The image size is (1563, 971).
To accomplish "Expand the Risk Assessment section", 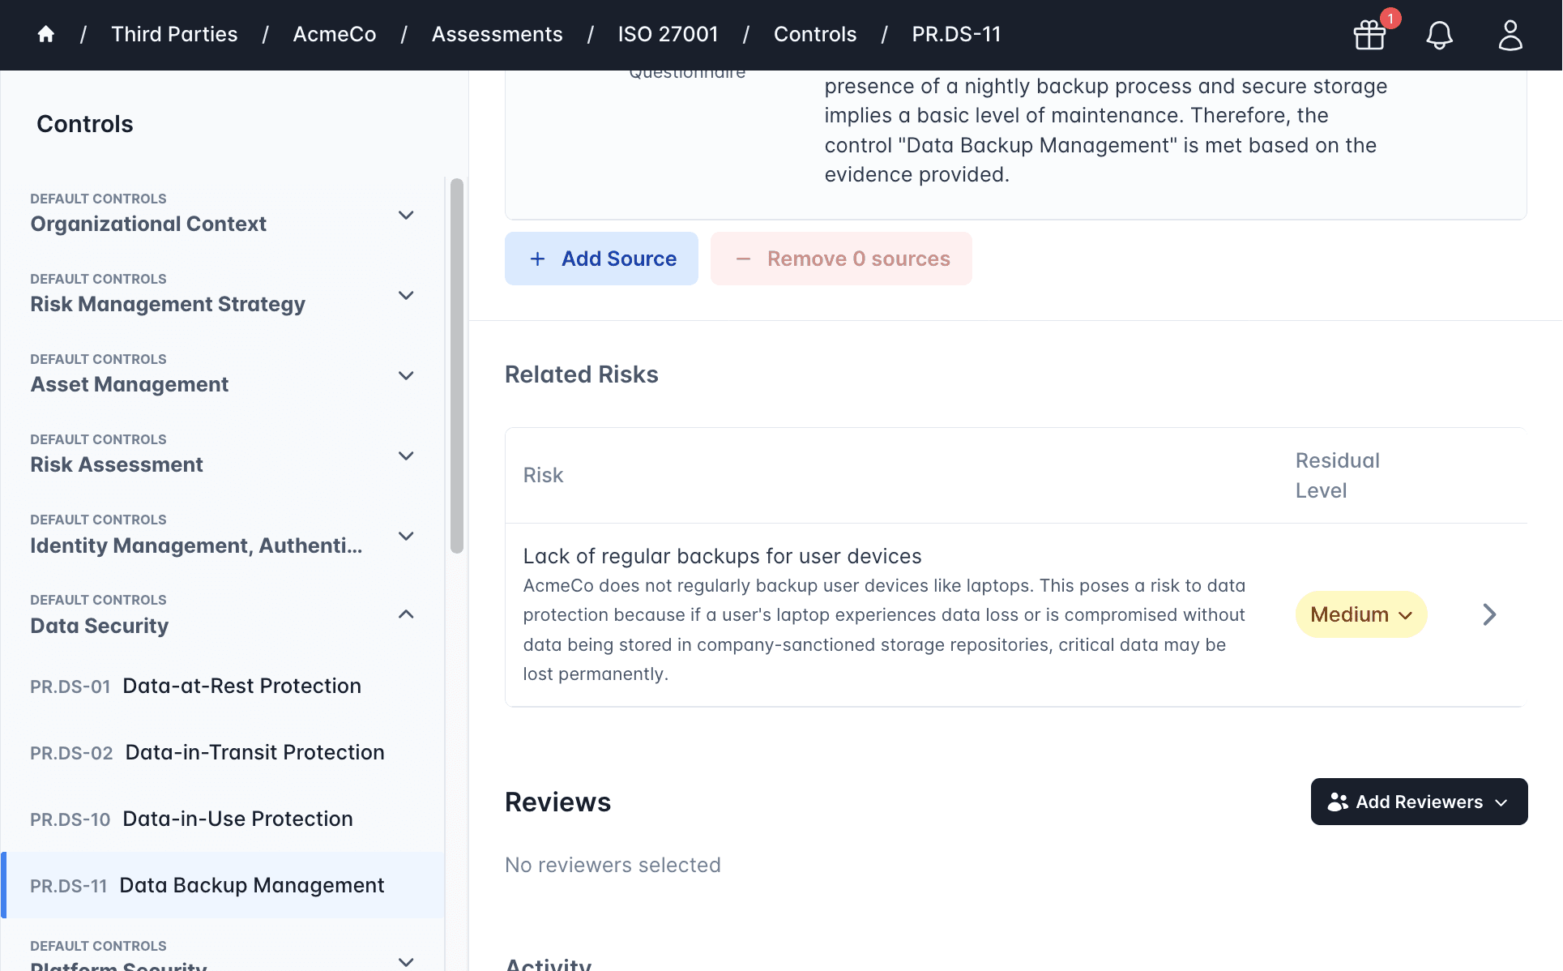I will click(x=406, y=456).
